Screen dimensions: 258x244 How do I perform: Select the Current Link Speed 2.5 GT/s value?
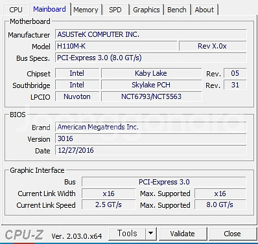(x=108, y=205)
